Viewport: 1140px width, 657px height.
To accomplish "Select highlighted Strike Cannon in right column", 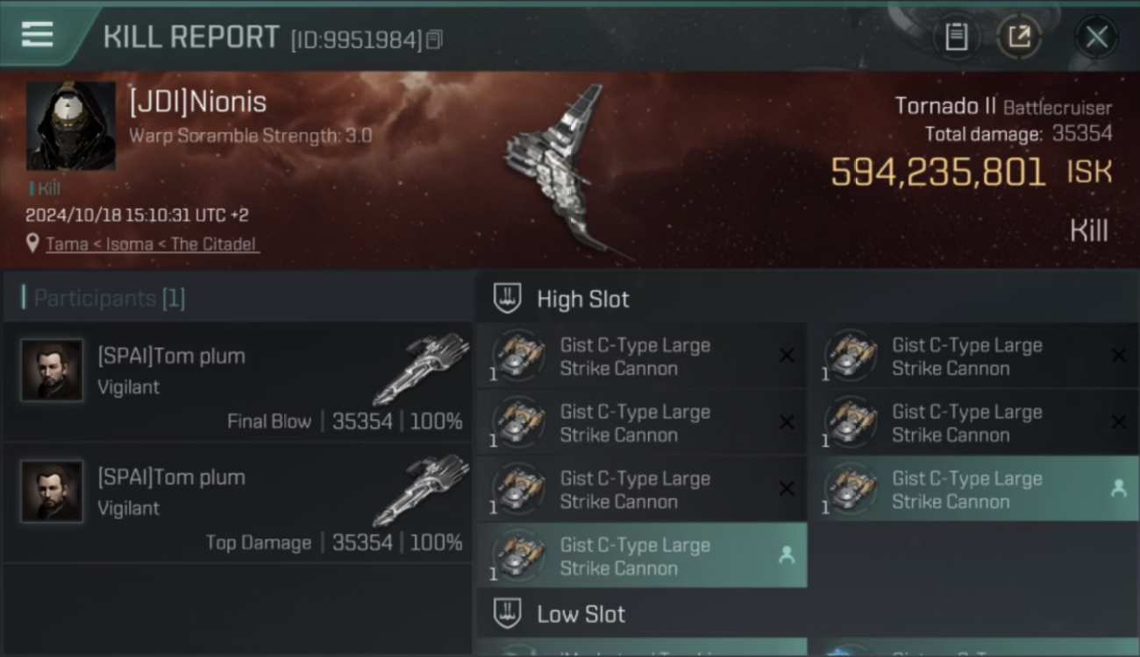I will tap(980, 490).
